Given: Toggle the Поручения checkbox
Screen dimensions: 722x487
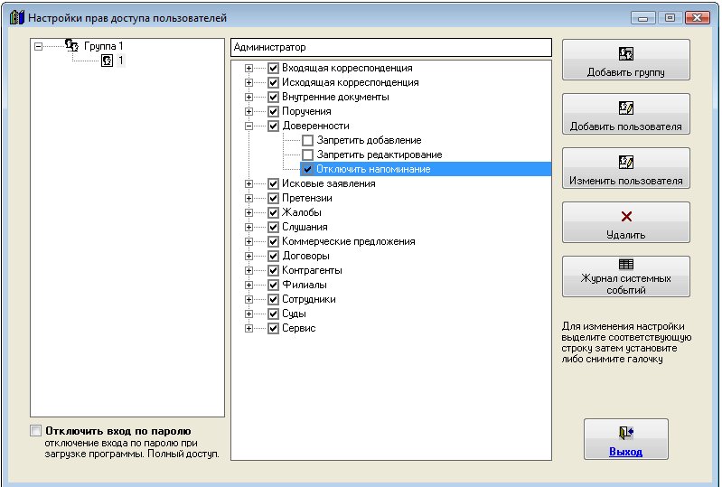Looking at the screenshot, I should [x=273, y=111].
